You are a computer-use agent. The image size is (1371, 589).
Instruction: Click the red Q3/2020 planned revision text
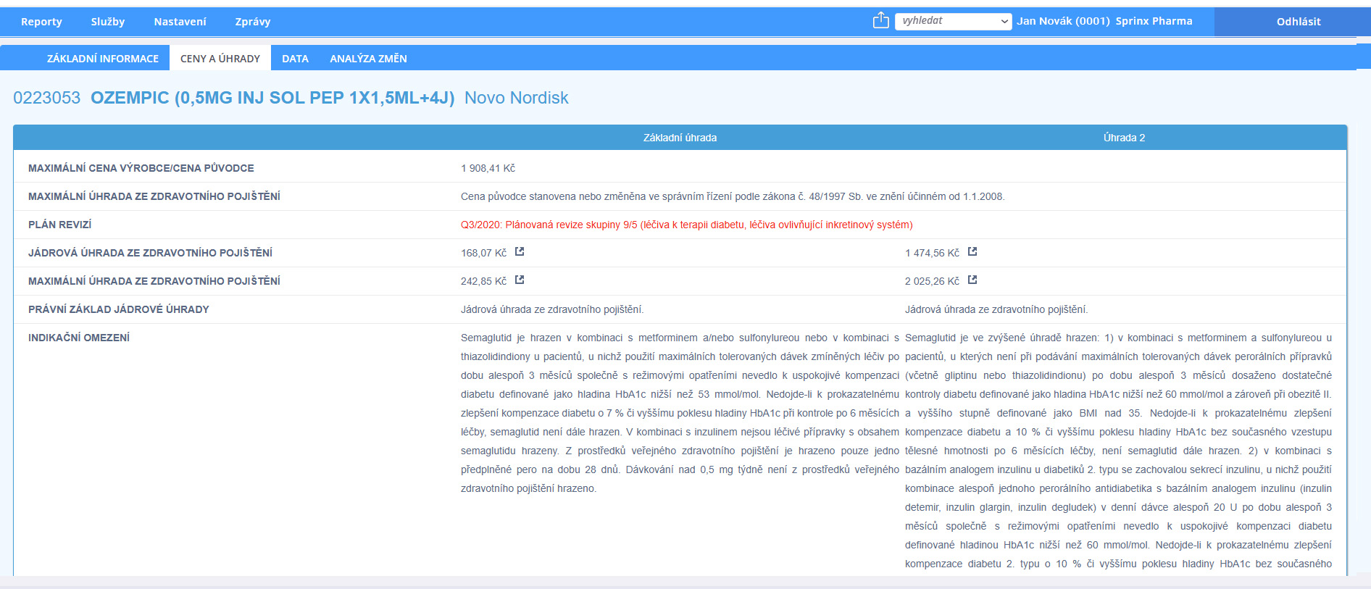pyautogui.click(x=686, y=225)
